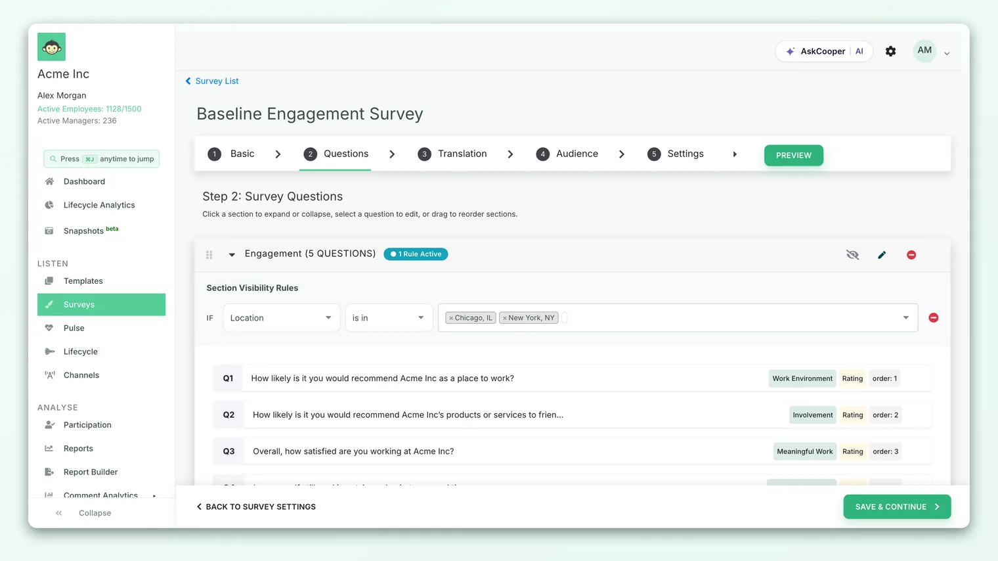Click SAVE & CONTINUE button
Viewport: 998px width, 561px height.
click(897, 507)
